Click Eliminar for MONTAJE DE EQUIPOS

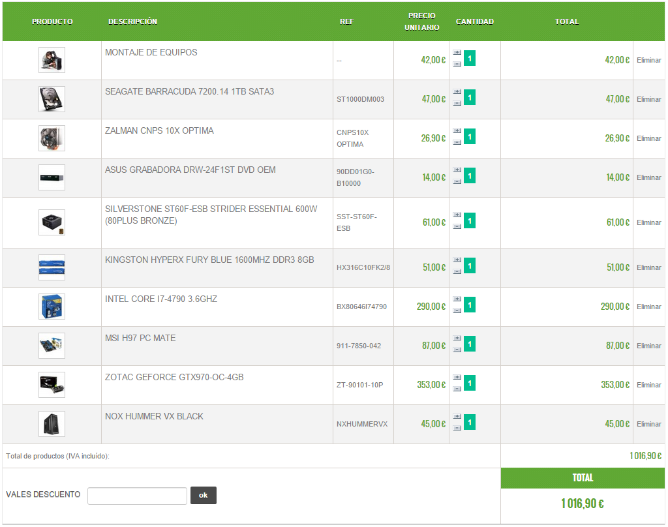click(649, 61)
